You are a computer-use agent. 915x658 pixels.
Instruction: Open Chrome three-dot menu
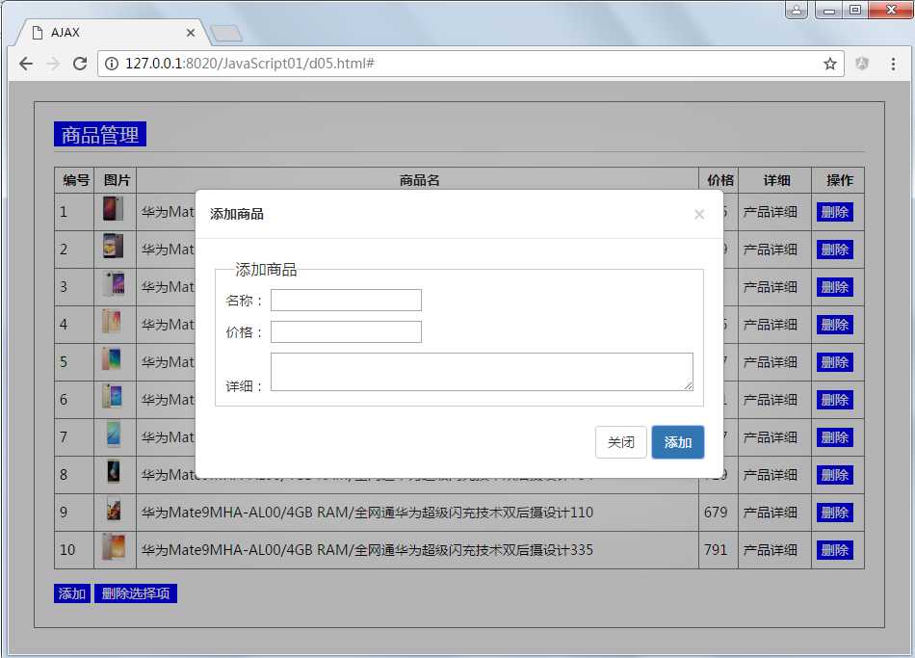(x=893, y=64)
